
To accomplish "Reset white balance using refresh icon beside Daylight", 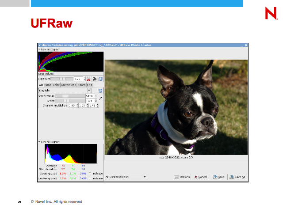I will tap(100, 91).
